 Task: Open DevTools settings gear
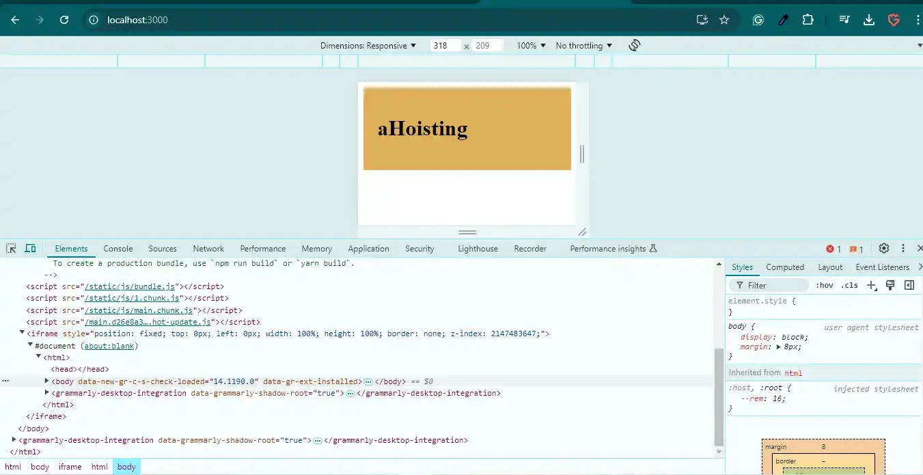[x=883, y=248]
